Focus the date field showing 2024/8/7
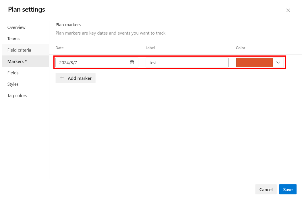 (97, 63)
